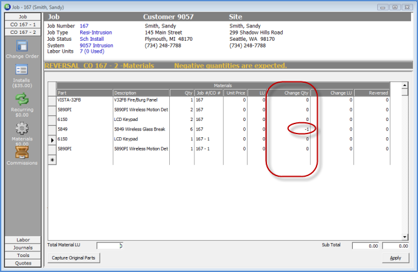Click the Apply button
Image resolution: width=418 pixels, height=272 pixels.
click(x=395, y=258)
